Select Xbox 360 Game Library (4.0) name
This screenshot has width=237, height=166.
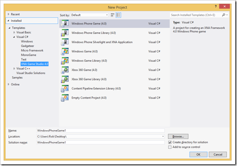89,79
